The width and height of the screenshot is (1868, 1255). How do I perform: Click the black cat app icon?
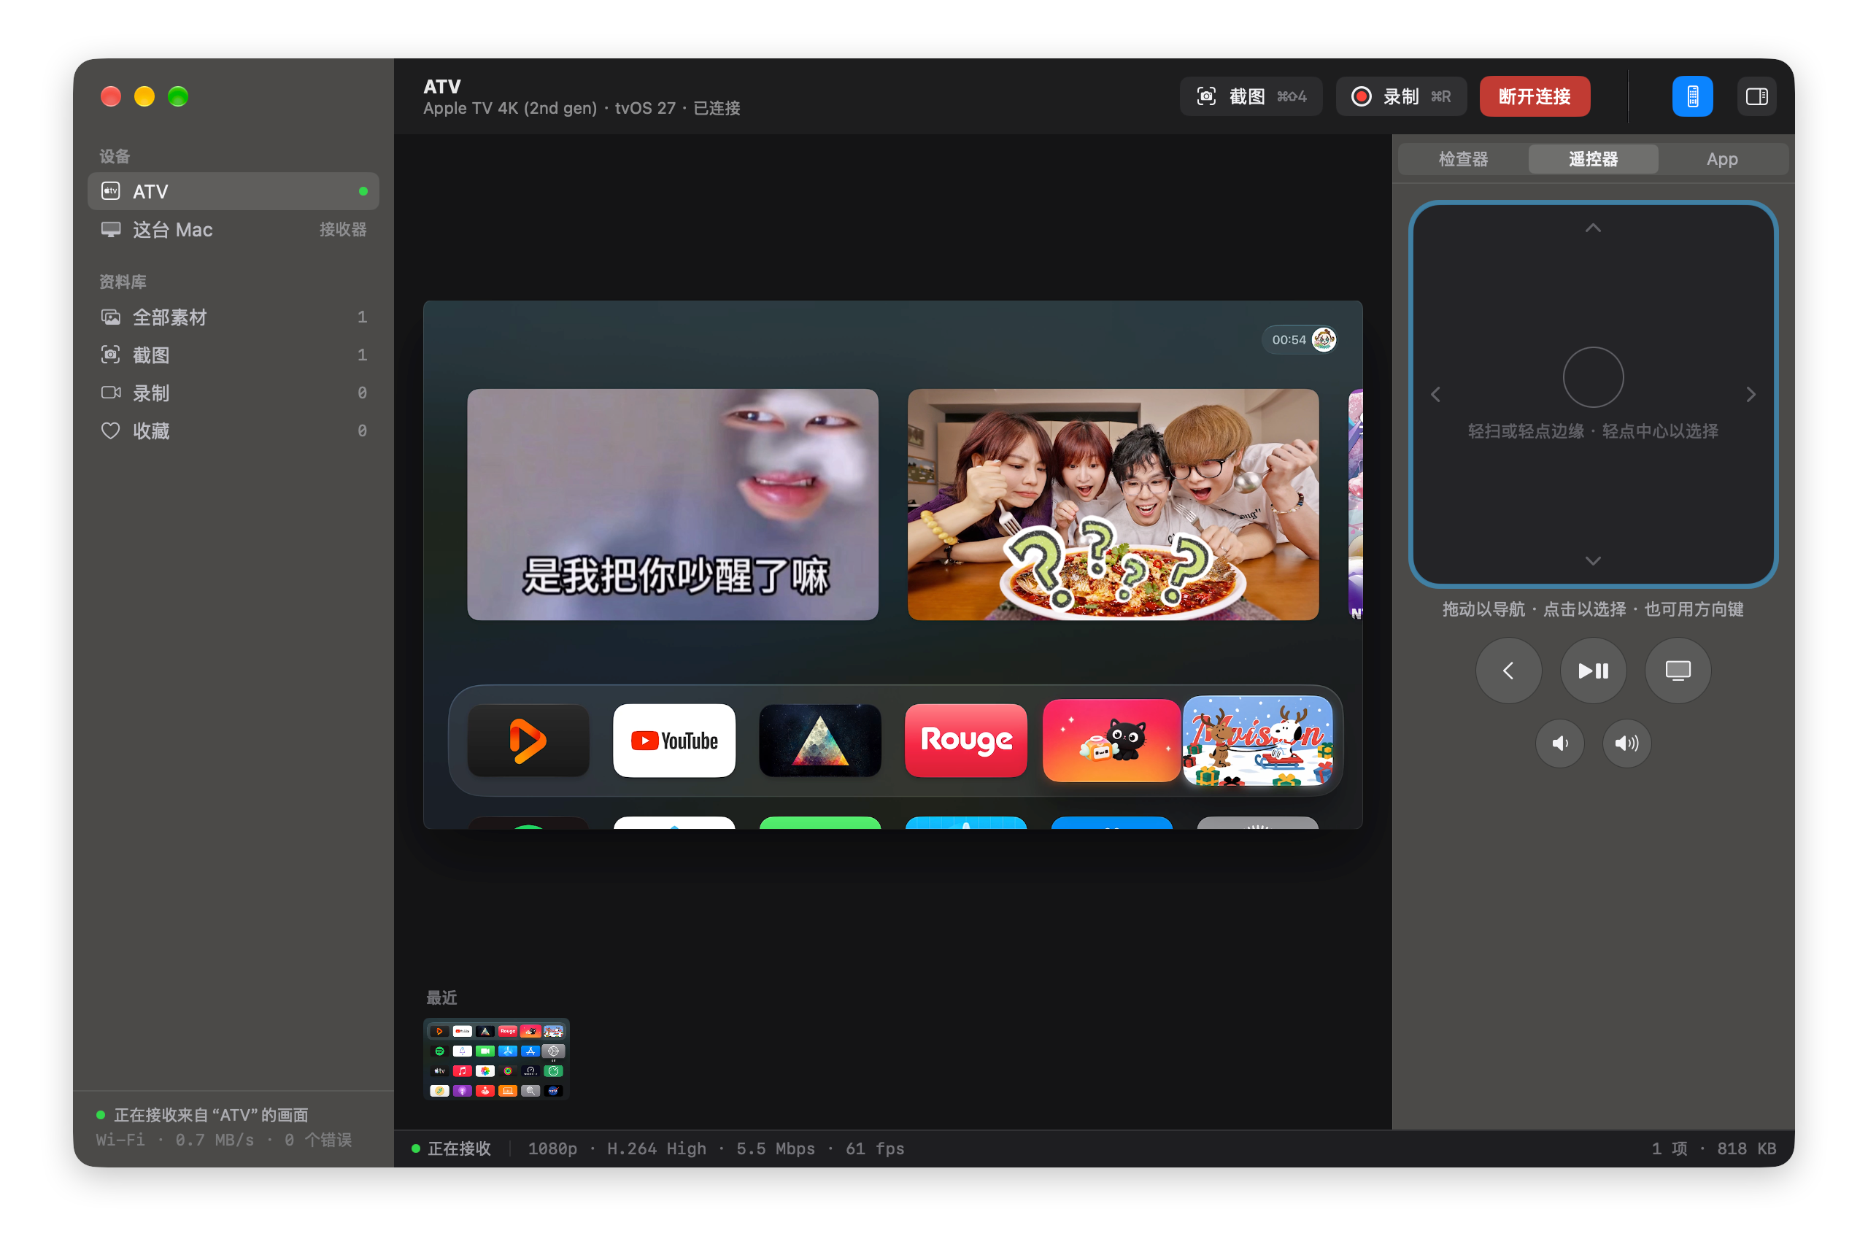tap(1111, 741)
